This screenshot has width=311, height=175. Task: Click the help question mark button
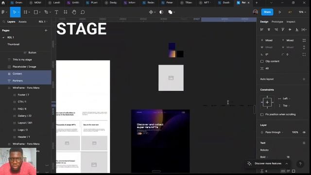pyautogui.click(x=300, y=164)
